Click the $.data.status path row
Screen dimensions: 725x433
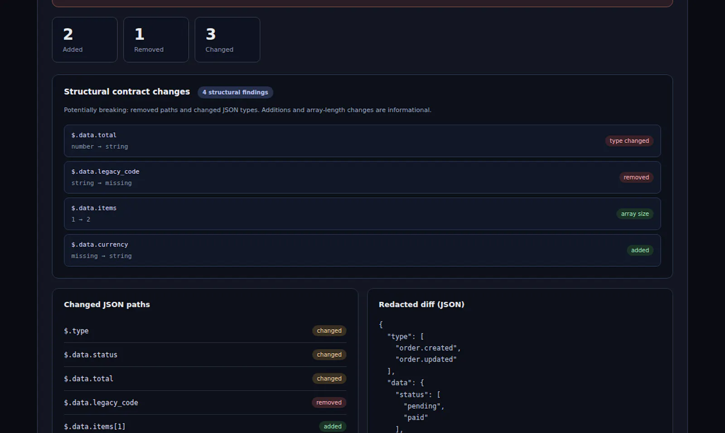click(205, 355)
